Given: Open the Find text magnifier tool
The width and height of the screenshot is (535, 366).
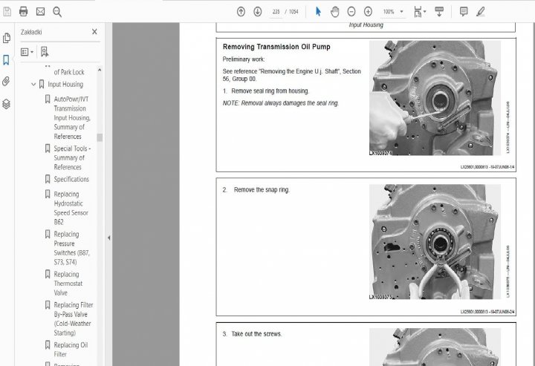Looking at the screenshot, I should click(57, 12).
